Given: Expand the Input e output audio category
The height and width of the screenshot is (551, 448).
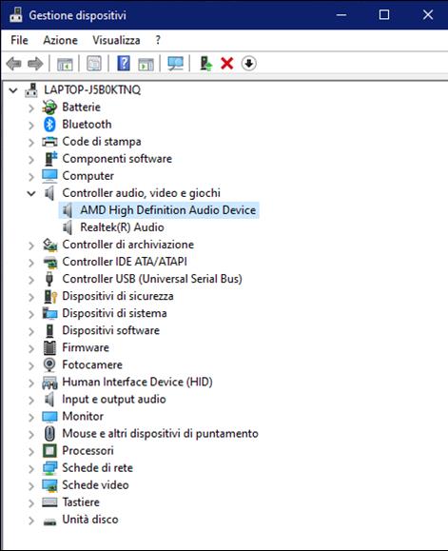Looking at the screenshot, I should pos(31,400).
